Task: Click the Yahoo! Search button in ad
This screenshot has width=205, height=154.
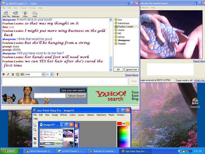Action: (76, 96)
